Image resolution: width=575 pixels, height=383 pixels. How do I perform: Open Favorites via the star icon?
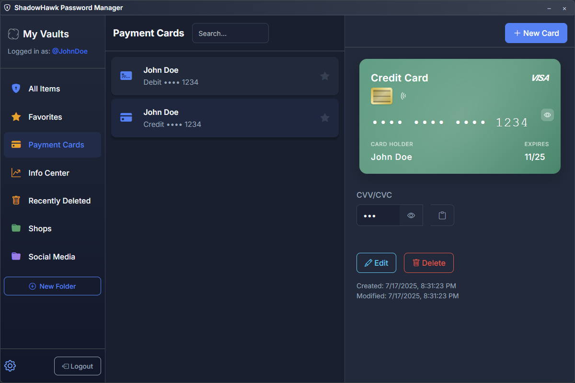16,117
